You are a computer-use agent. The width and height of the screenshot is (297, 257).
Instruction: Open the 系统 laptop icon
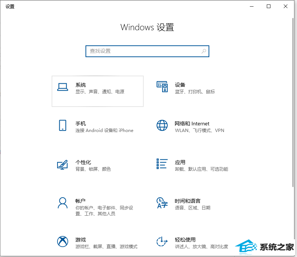click(63, 87)
